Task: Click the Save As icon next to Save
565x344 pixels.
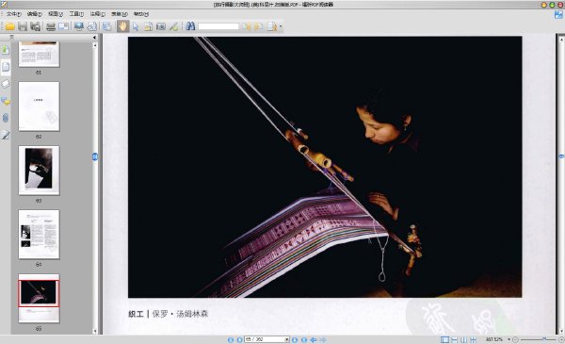Action: click(35, 26)
